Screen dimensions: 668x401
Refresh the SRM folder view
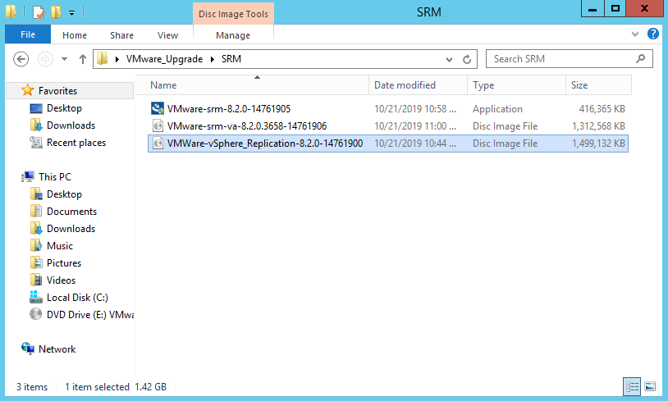tap(467, 59)
